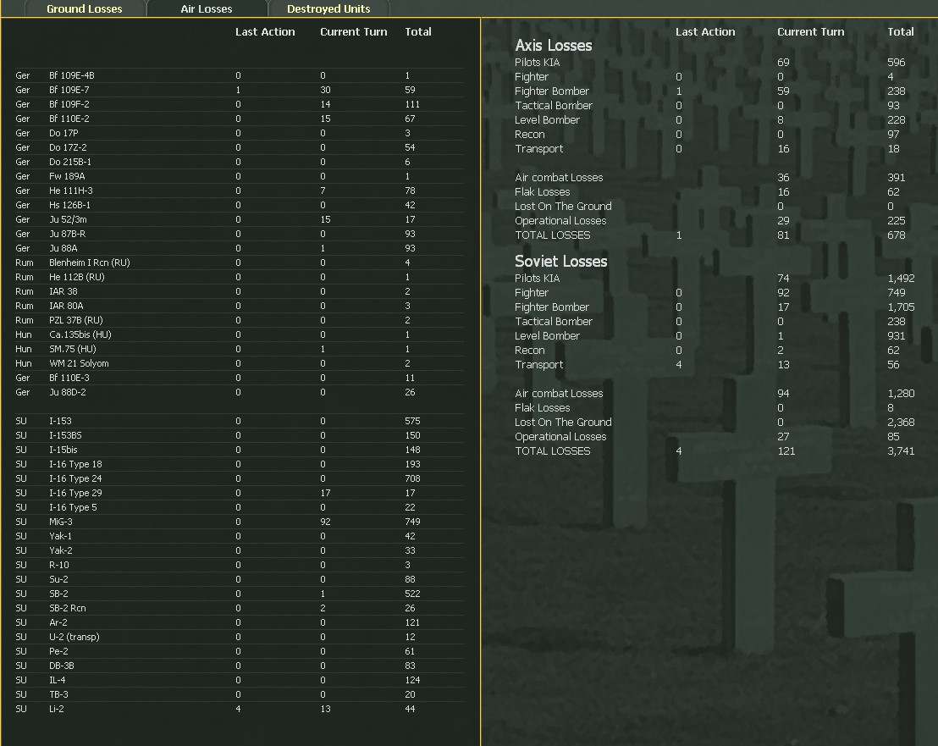Select the MiG-3 entry in the list
938x746 pixels.
point(61,522)
